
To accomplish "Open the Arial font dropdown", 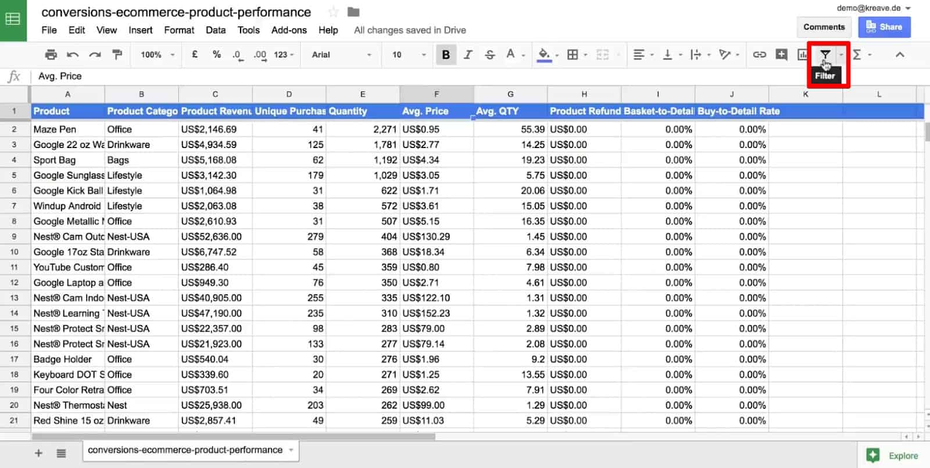I will click(x=342, y=55).
